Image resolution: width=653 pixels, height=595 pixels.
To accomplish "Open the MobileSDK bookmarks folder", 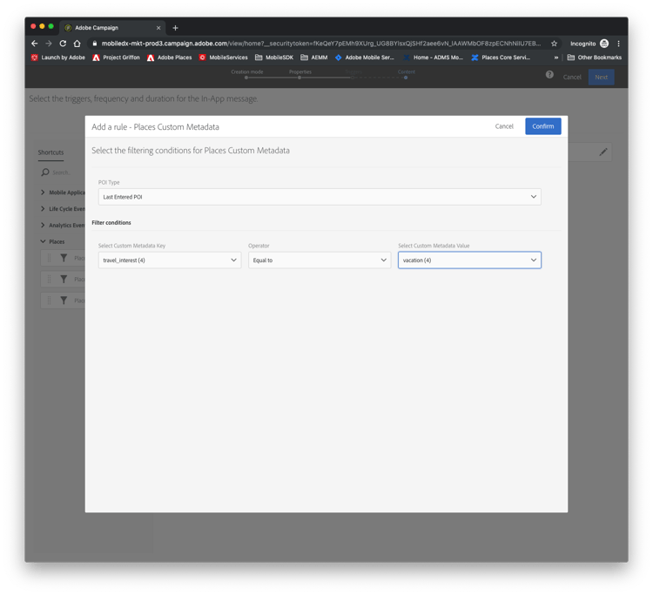I will point(274,57).
